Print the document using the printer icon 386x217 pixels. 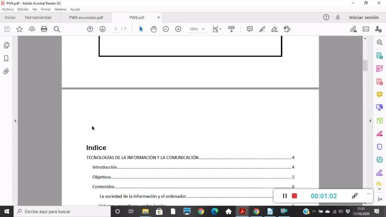click(x=44, y=29)
